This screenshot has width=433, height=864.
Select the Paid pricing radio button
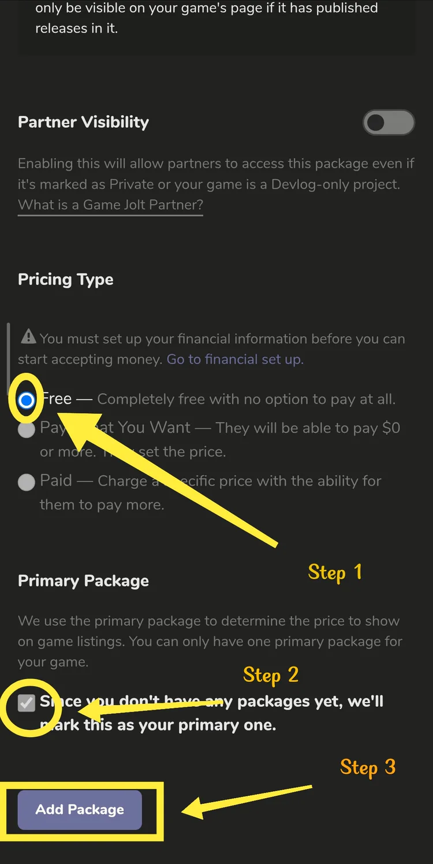tap(27, 483)
